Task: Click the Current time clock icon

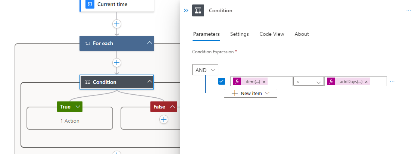Action: pyautogui.click(x=90, y=4)
